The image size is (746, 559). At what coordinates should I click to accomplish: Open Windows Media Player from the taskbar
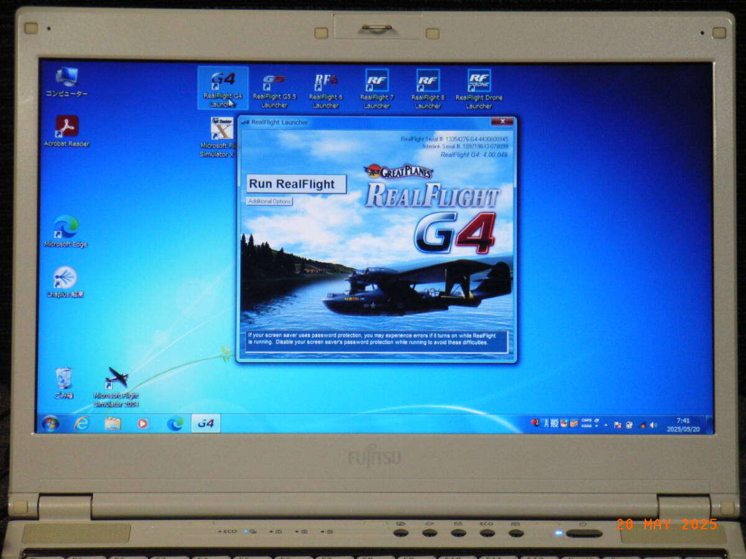(143, 424)
